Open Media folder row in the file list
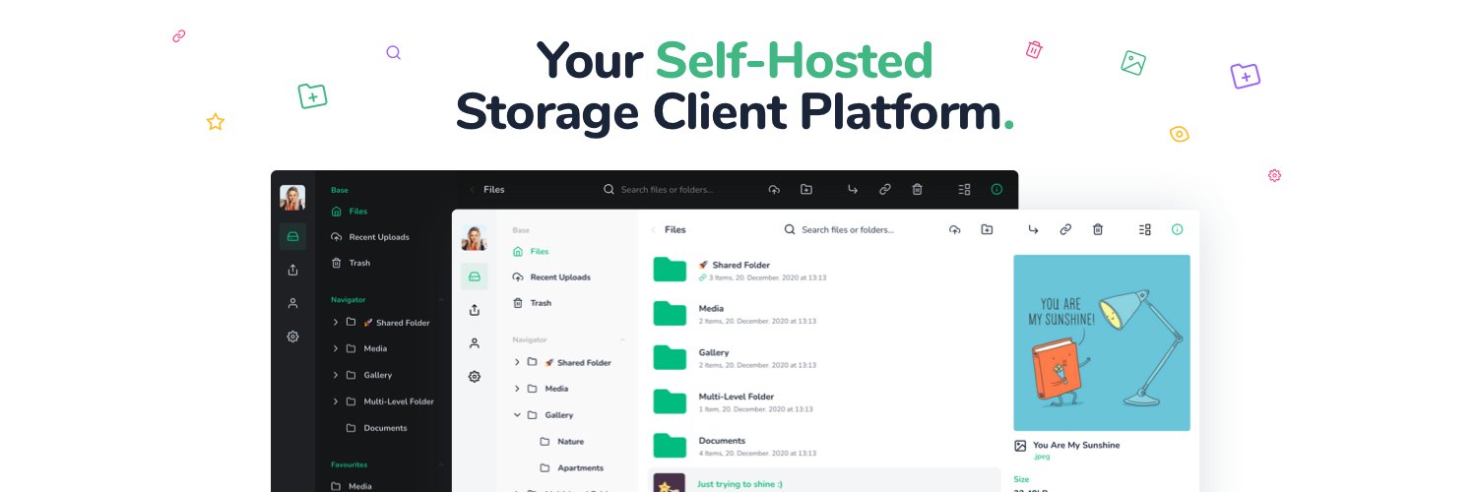Screen dimensions: 1477x492 pos(825,314)
